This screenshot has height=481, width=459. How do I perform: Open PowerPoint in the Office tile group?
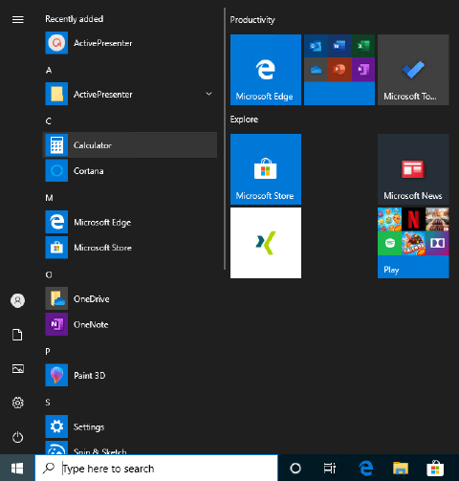pos(339,70)
